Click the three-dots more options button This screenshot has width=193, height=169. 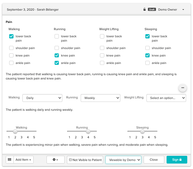(x=183, y=88)
